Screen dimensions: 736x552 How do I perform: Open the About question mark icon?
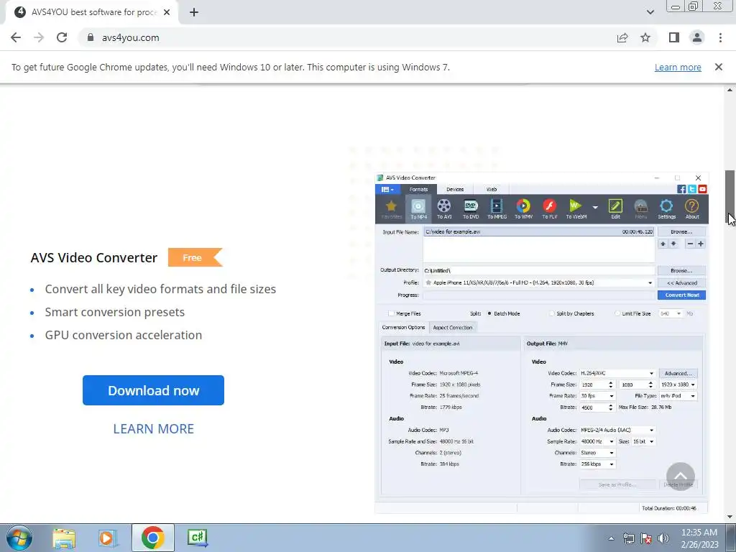pos(692,209)
